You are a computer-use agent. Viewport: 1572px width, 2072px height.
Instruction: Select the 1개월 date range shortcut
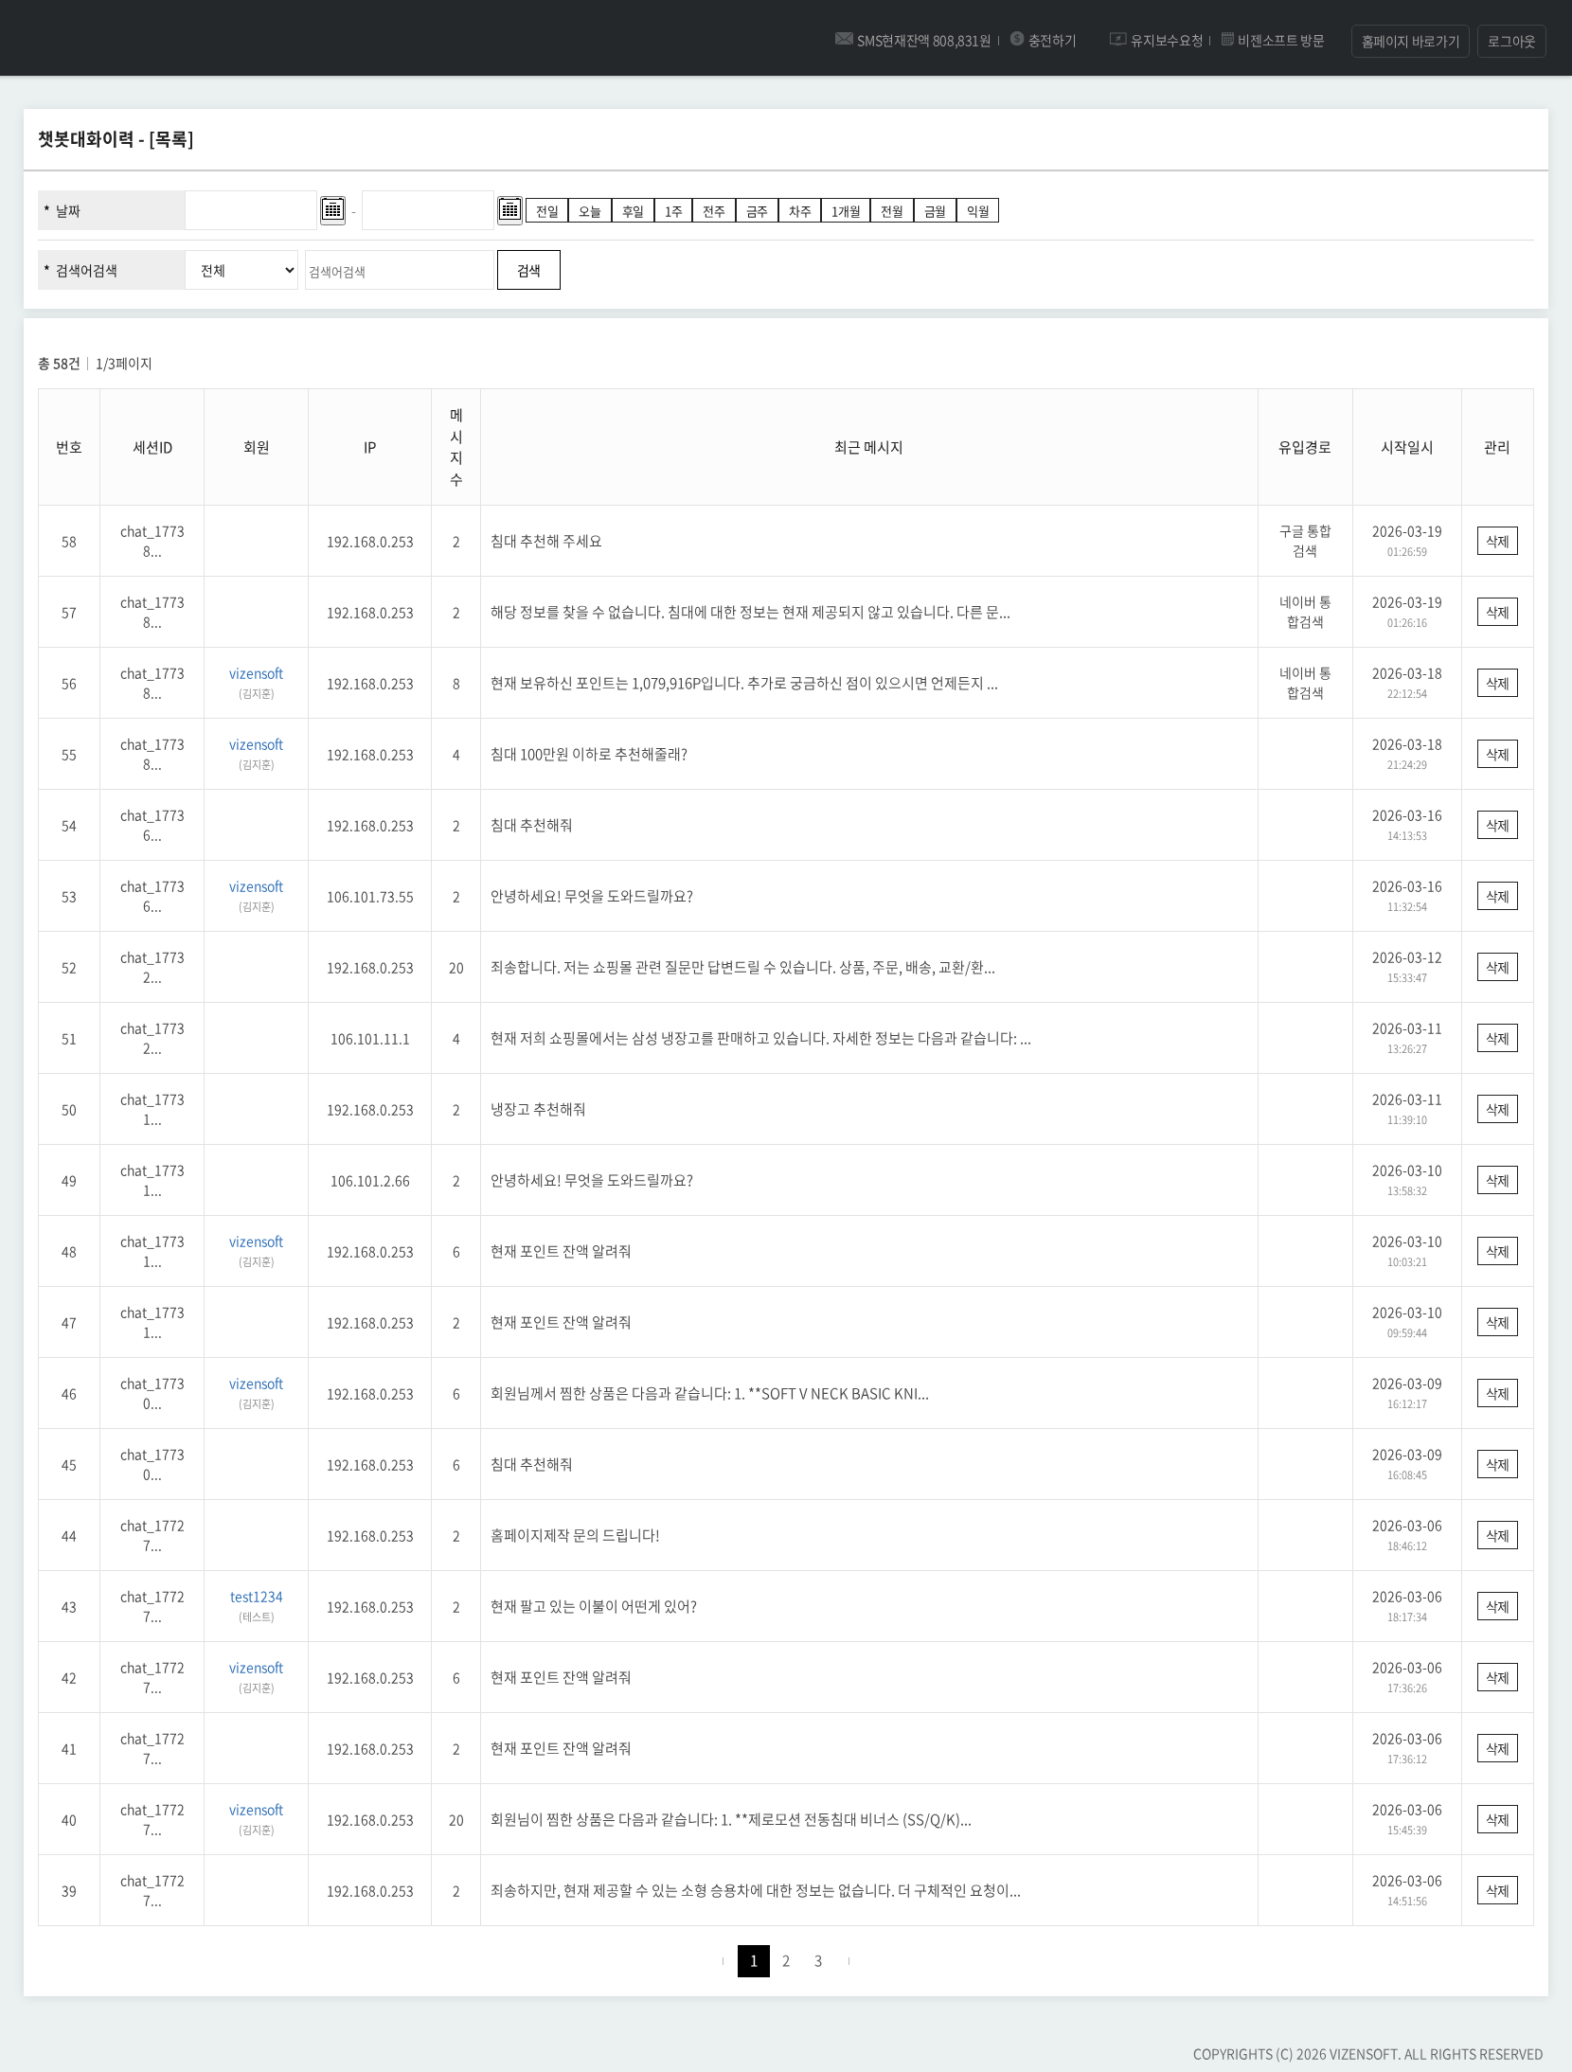[x=845, y=211]
